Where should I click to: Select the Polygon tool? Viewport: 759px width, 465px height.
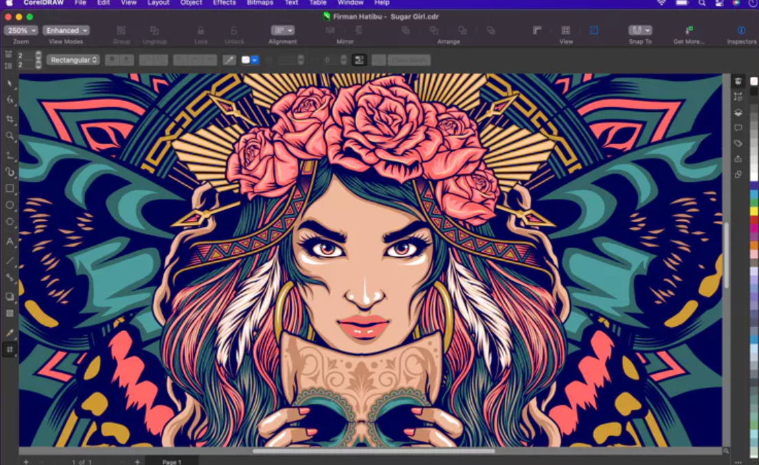point(9,222)
